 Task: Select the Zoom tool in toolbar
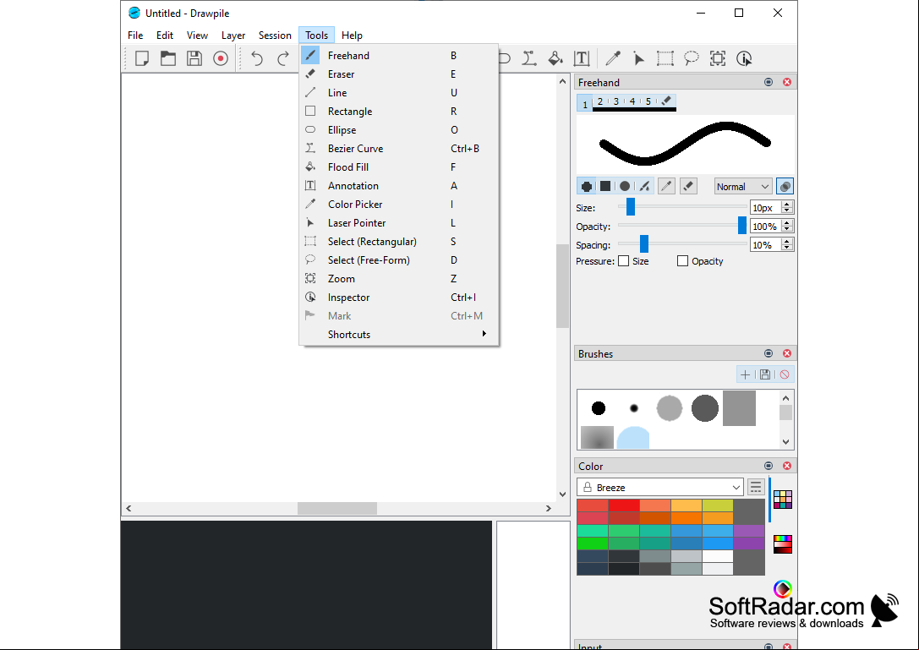pos(718,58)
